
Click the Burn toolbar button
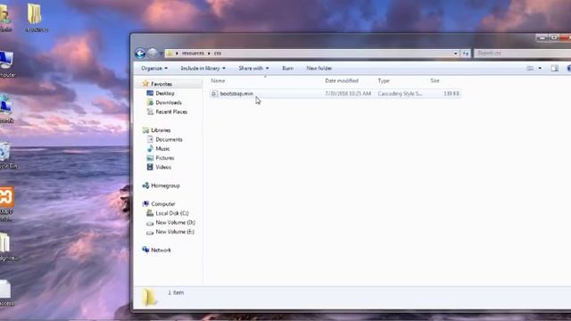point(287,68)
